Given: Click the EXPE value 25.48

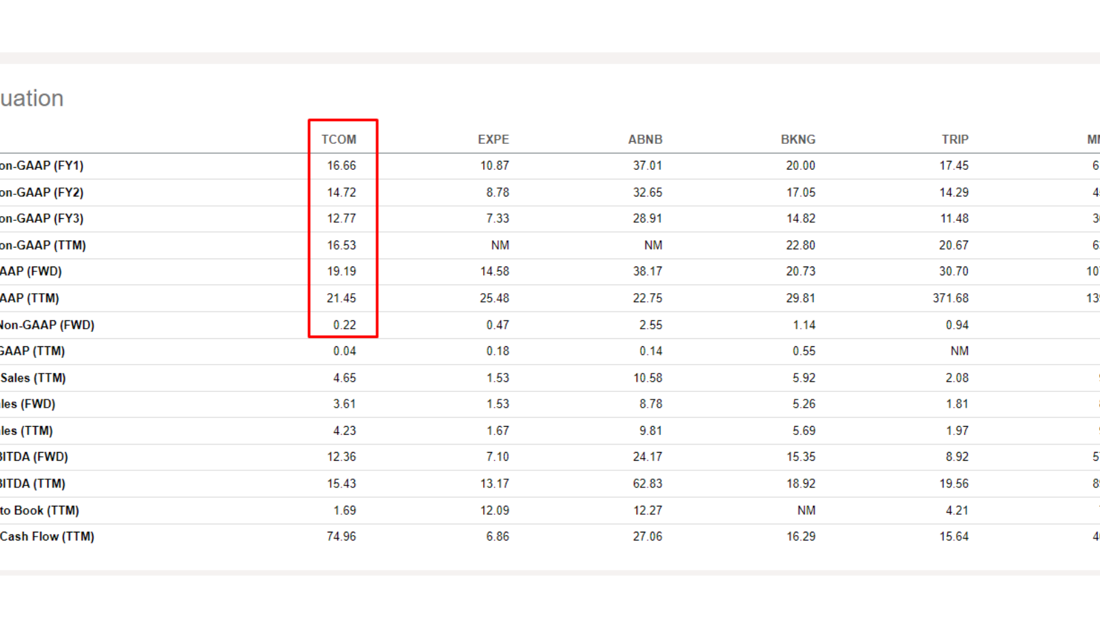Looking at the screenshot, I should click(495, 298).
